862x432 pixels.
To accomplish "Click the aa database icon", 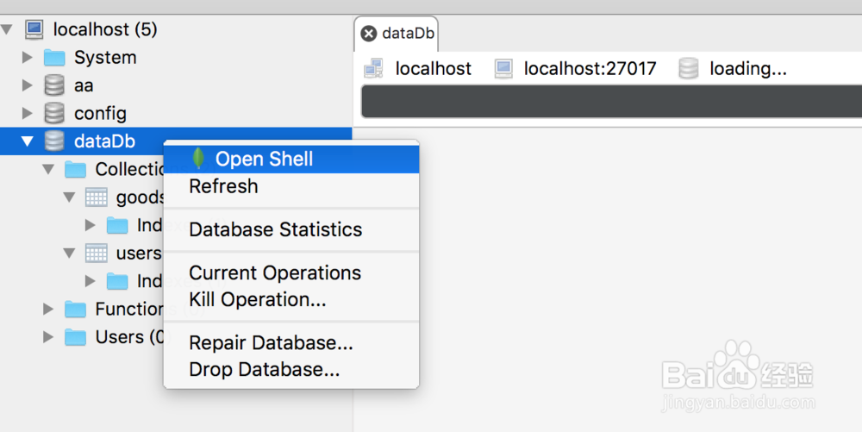I will coord(54,85).
